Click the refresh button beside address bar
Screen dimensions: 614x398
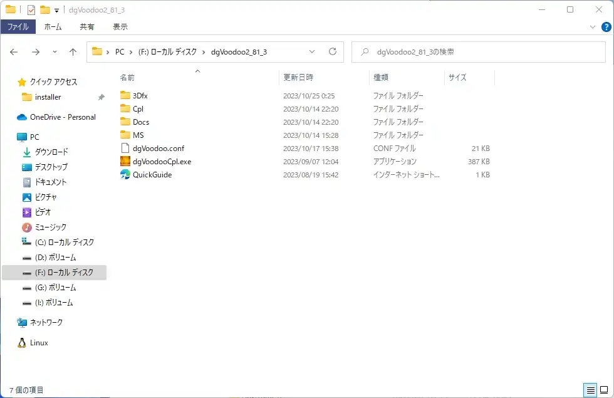coord(333,52)
